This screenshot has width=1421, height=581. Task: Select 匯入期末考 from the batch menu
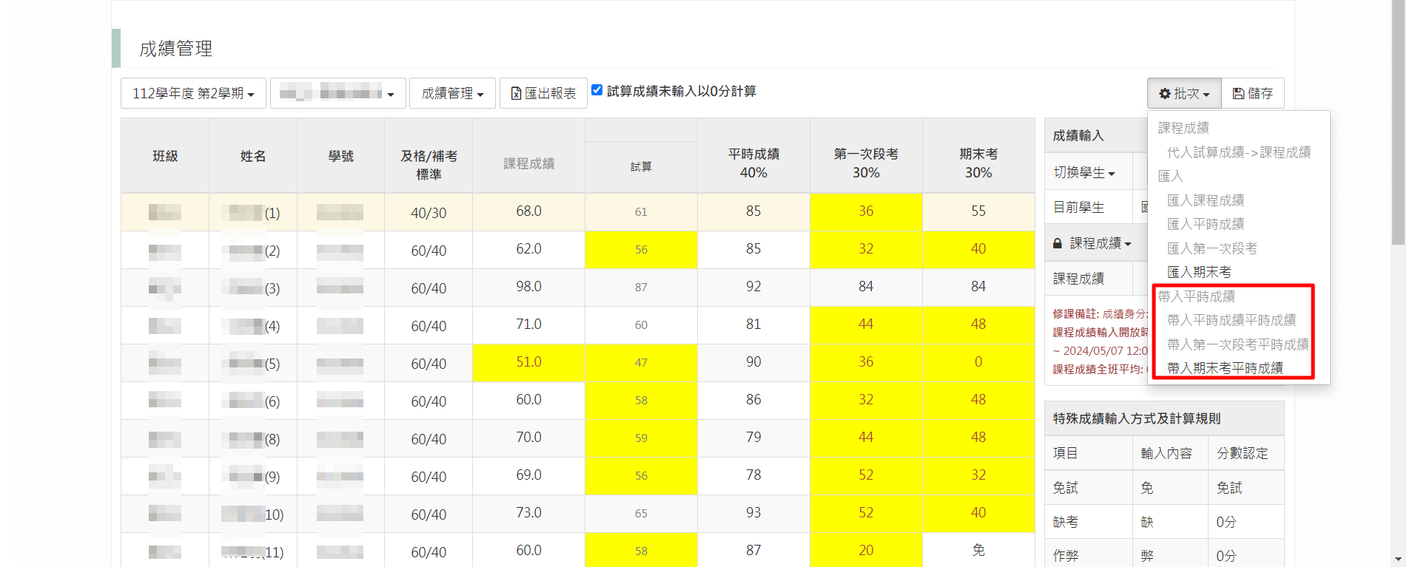(x=1199, y=272)
